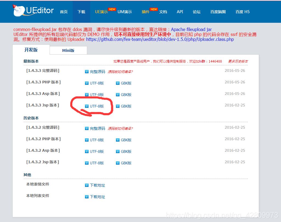Click 下载地址 link for 本地表情文件
This screenshot has height=222, width=281.
point(98,185)
